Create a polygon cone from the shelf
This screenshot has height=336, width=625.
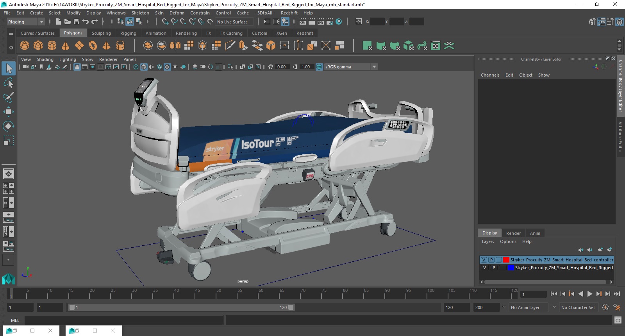pyautogui.click(x=66, y=46)
